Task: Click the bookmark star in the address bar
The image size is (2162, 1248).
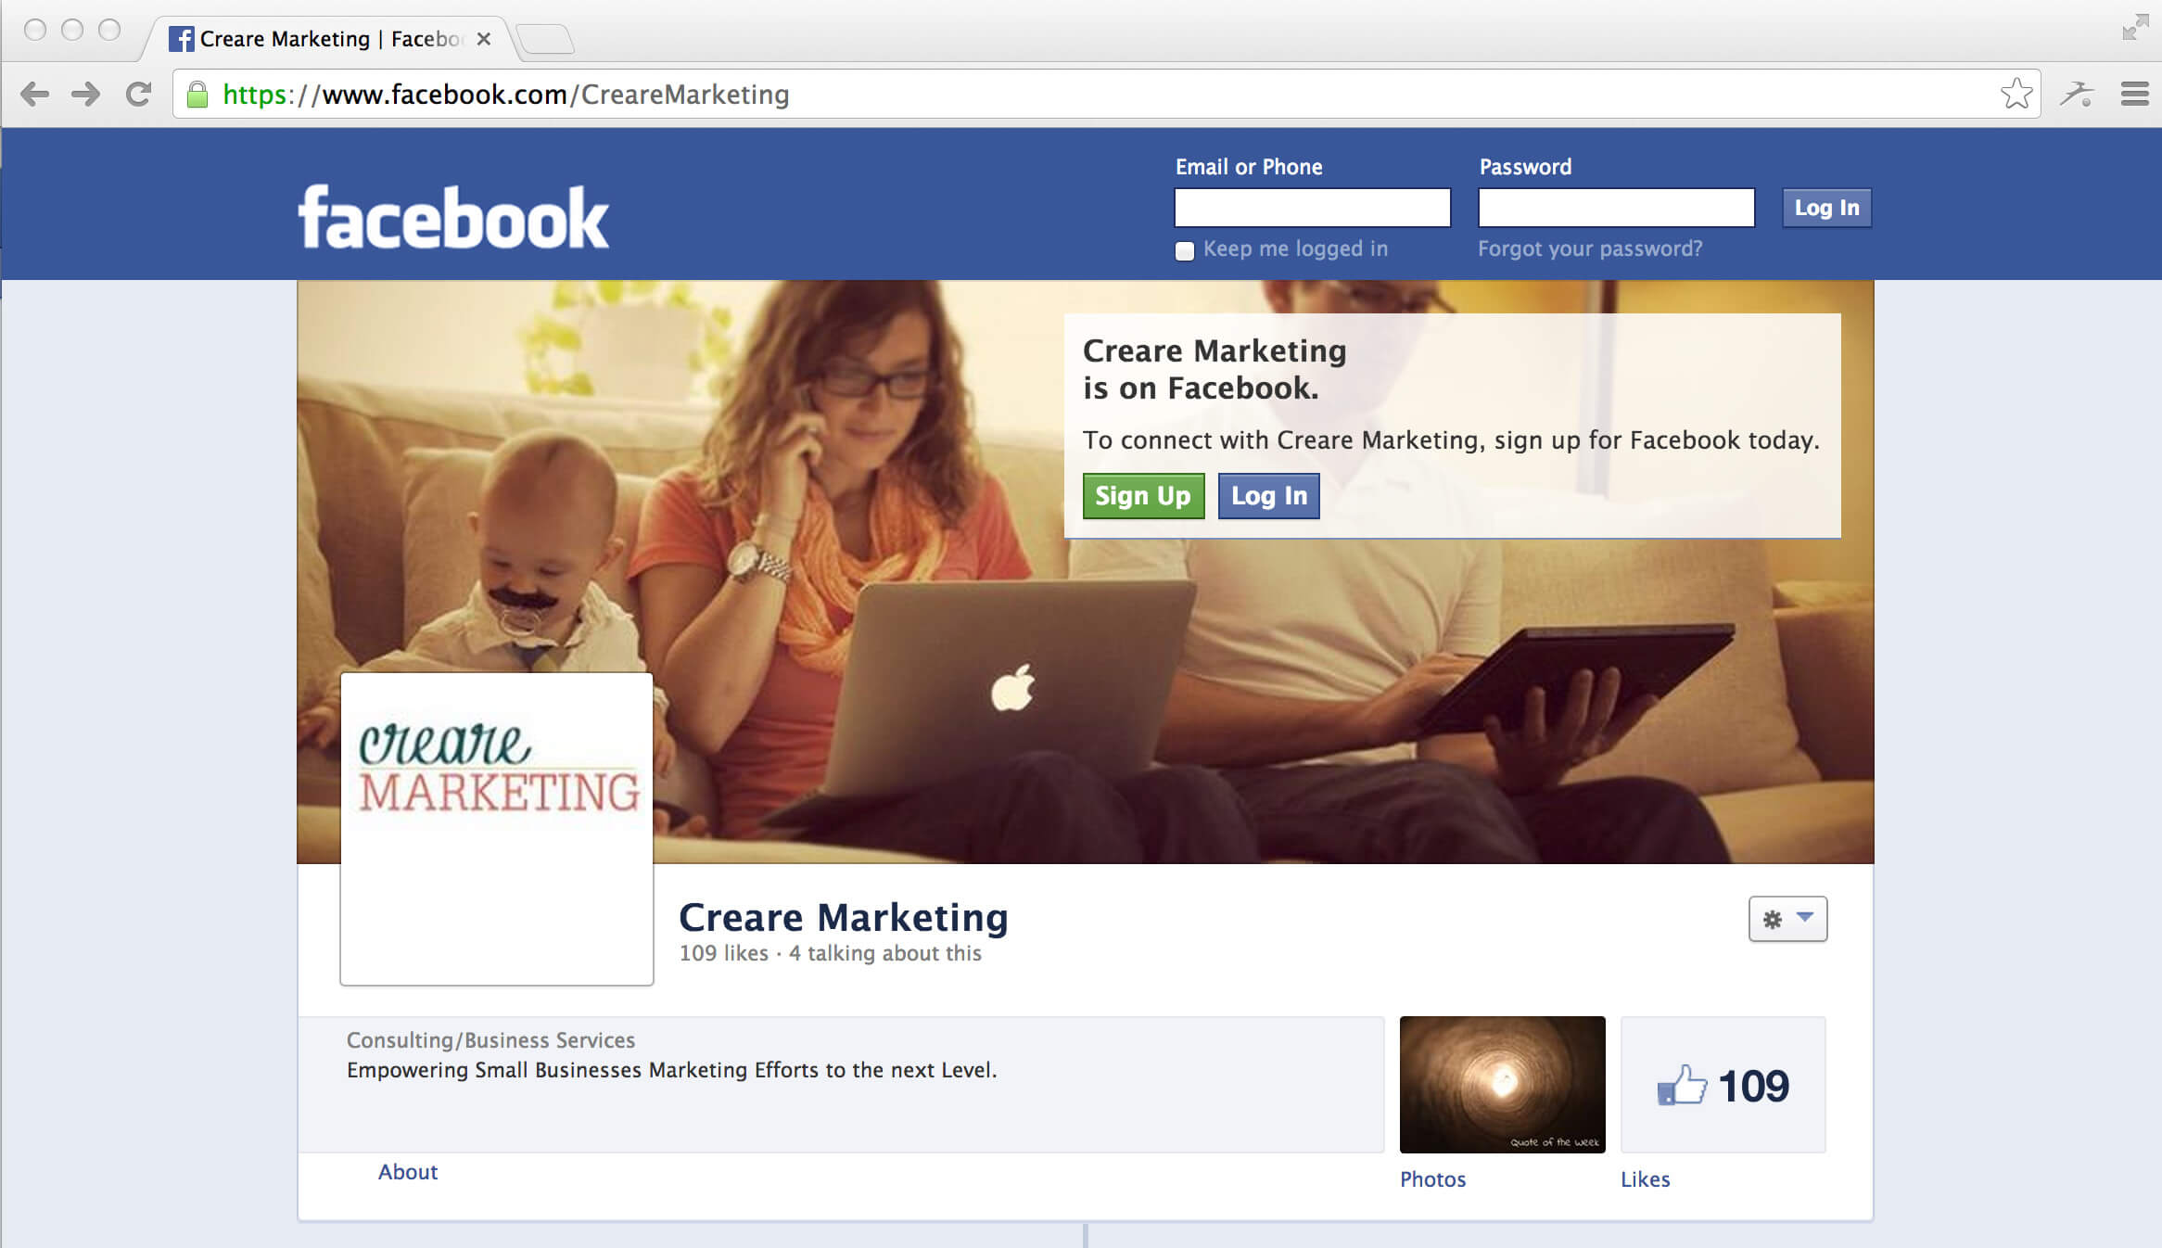Action: (2016, 94)
